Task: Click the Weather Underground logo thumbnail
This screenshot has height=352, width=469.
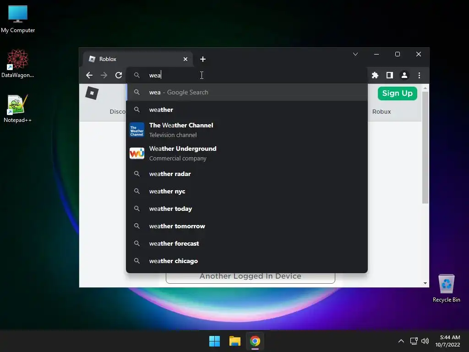Action: (x=137, y=153)
